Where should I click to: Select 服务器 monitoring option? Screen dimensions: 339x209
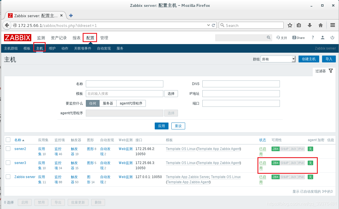click(x=108, y=103)
